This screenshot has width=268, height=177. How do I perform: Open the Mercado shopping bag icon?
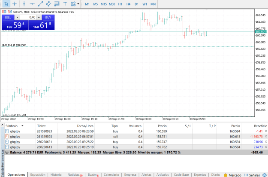[x=226, y=175]
